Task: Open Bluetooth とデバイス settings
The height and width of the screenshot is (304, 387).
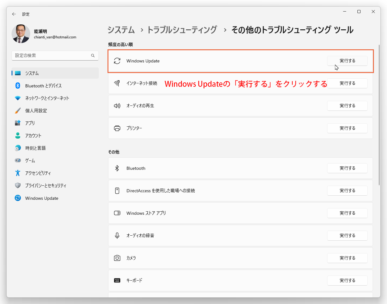Action: click(43, 86)
